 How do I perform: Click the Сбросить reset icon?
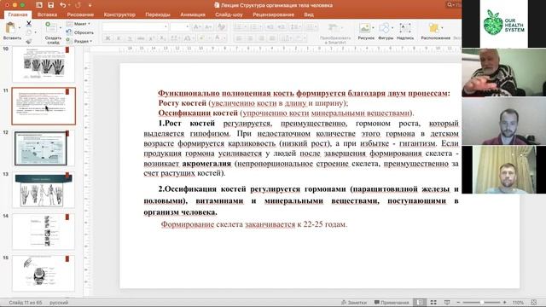tap(69, 32)
